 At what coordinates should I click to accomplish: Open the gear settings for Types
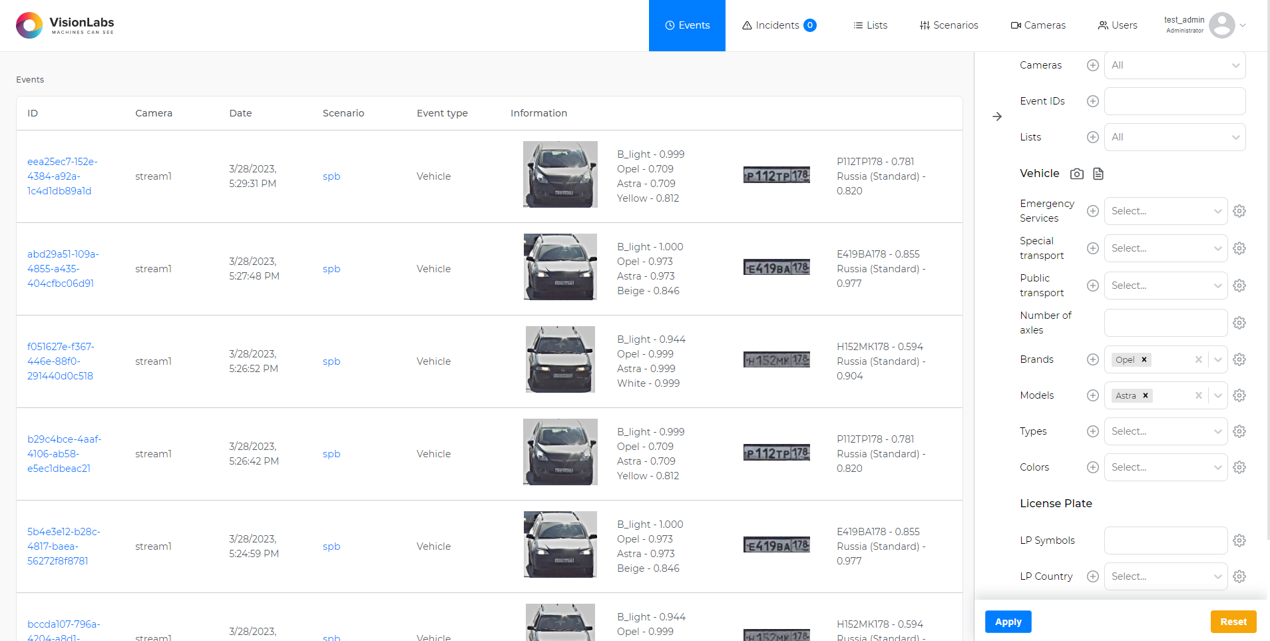pyautogui.click(x=1239, y=431)
